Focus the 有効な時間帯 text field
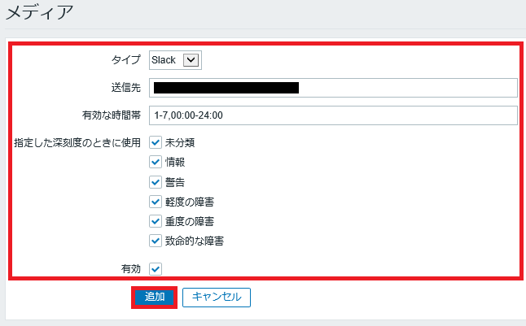526x326 pixels. pos(333,115)
